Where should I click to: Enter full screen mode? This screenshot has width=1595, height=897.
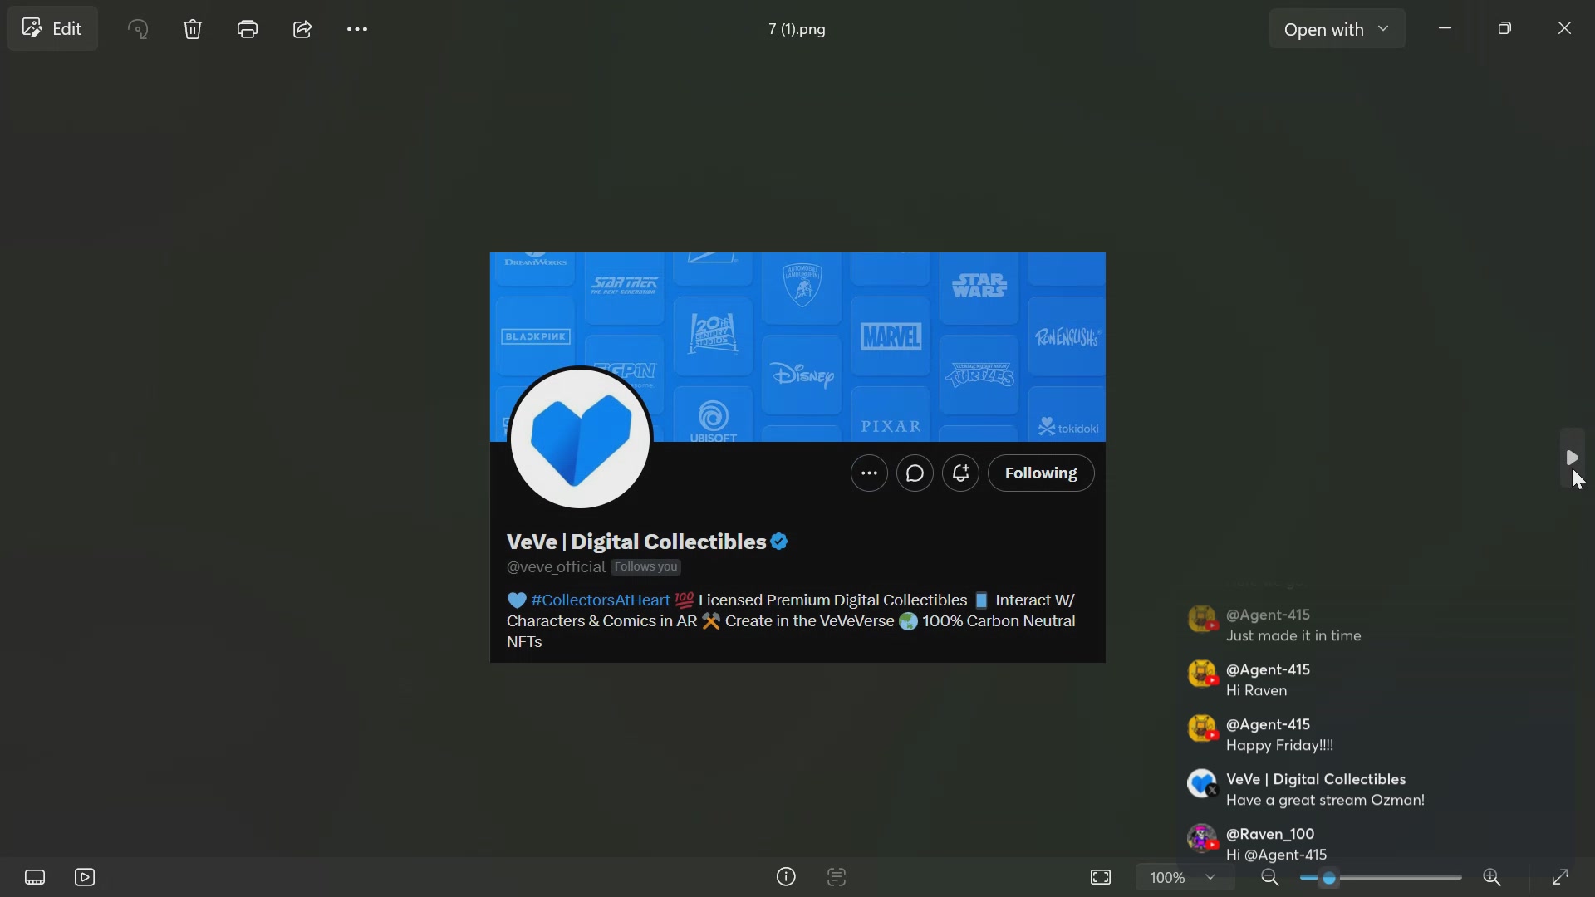(1560, 877)
